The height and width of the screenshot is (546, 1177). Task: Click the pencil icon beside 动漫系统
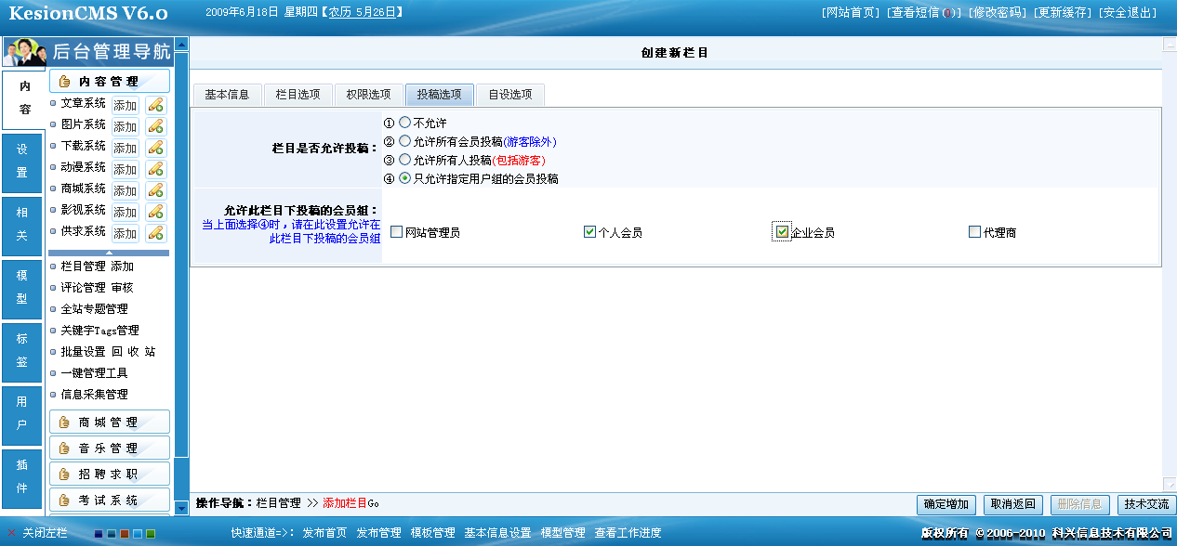tap(155, 169)
